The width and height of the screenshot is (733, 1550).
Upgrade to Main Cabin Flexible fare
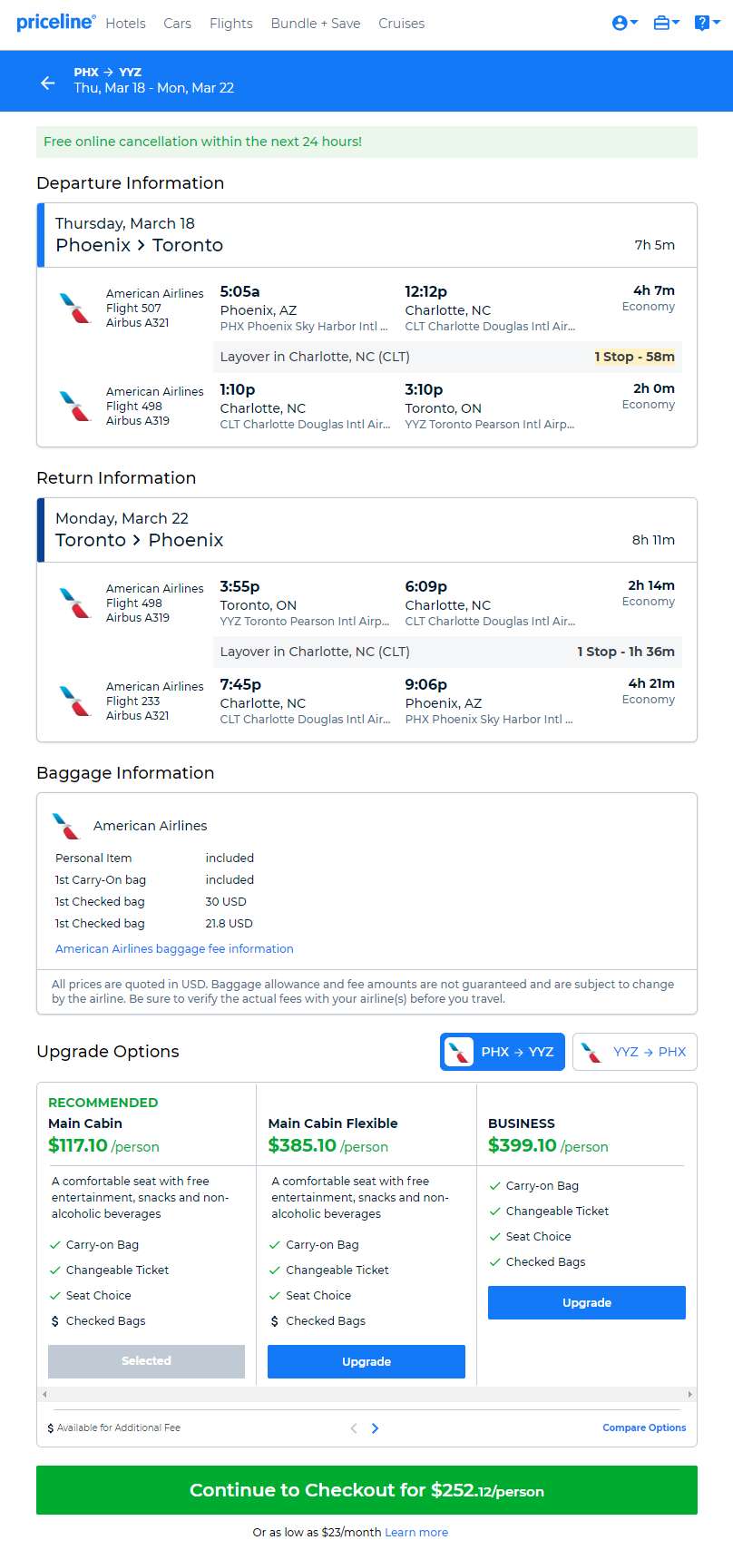[366, 1361]
